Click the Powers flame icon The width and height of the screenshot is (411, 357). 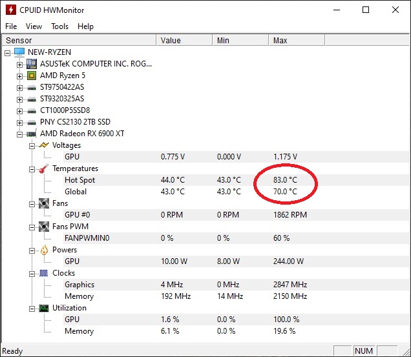pyautogui.click(x=44, y=250)
